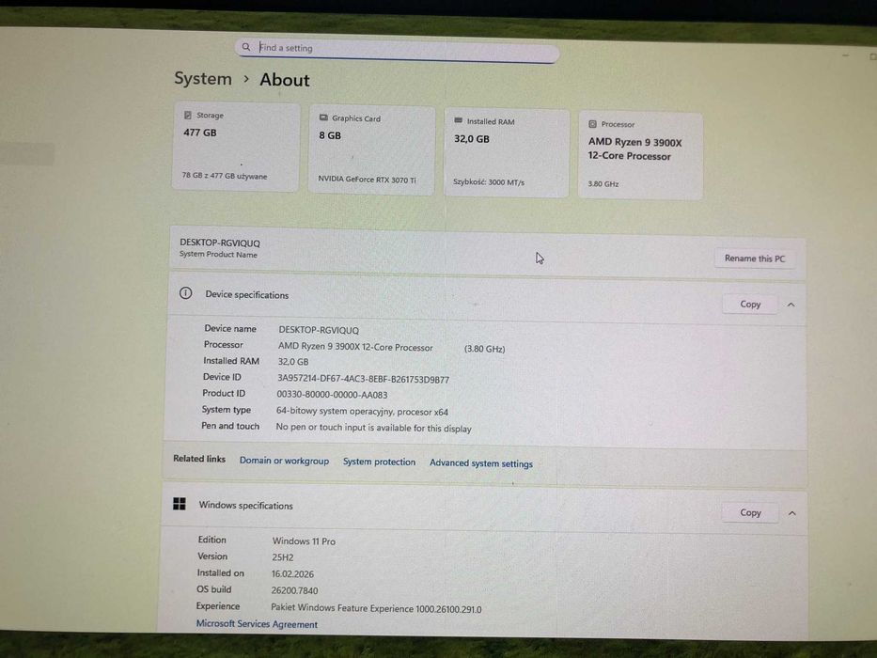Click the Processor icon

pyautogui.click(x=592, y=124)
